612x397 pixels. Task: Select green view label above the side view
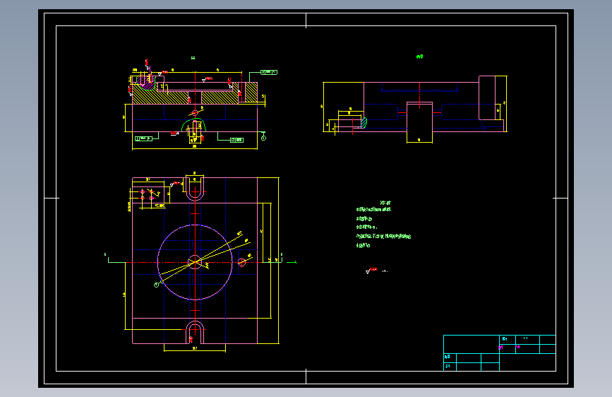tap(419, 57)
